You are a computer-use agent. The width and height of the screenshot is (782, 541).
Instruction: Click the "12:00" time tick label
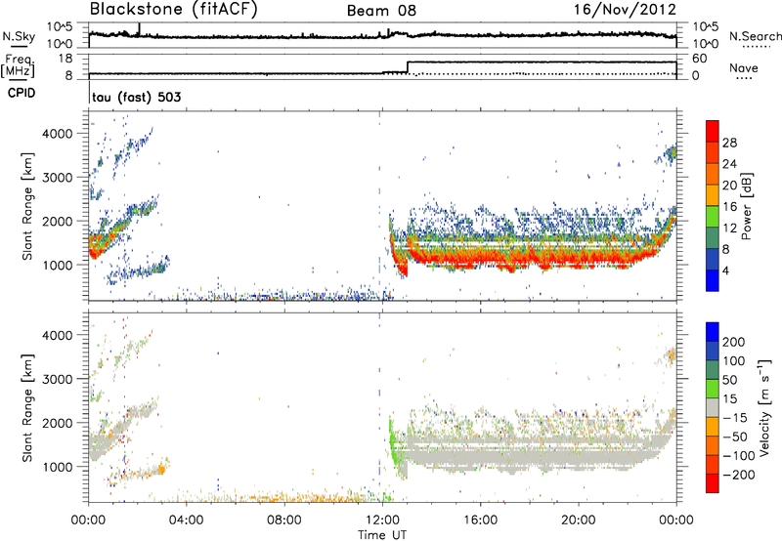[382, 520]
